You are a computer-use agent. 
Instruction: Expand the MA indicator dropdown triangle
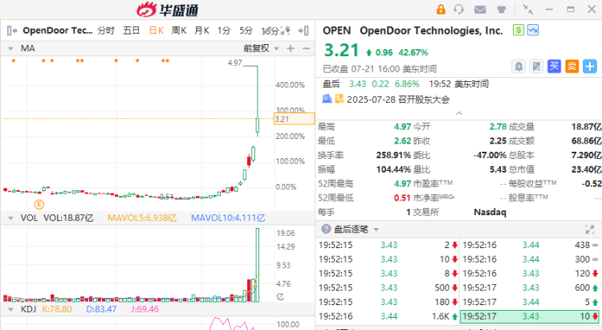[10, 48]
